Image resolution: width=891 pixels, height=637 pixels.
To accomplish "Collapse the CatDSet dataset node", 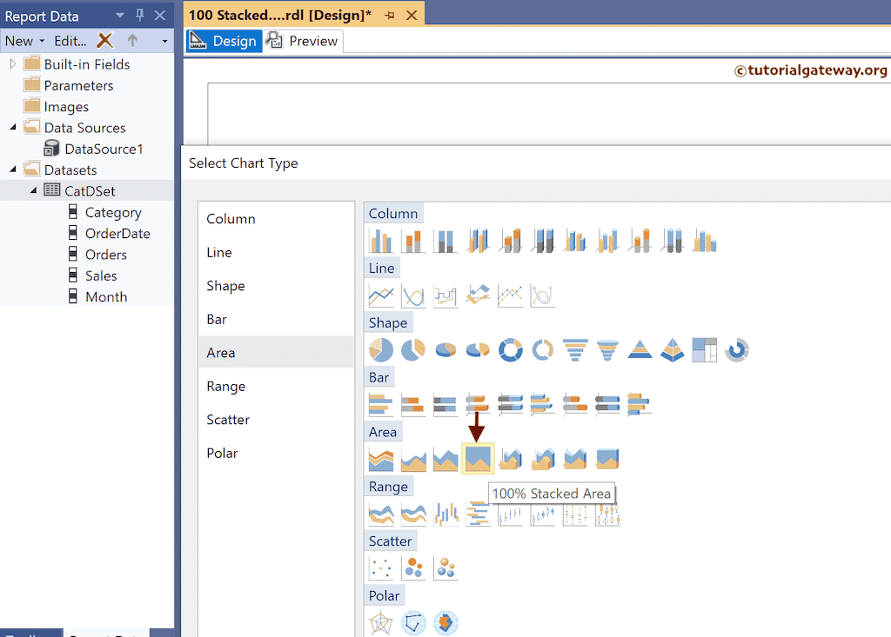I will 34,191.
